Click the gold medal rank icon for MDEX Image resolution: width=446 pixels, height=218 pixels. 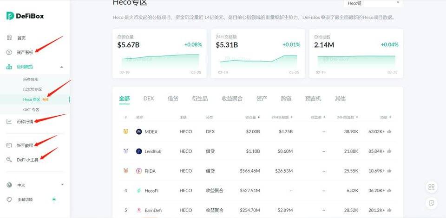click(126, 131)
